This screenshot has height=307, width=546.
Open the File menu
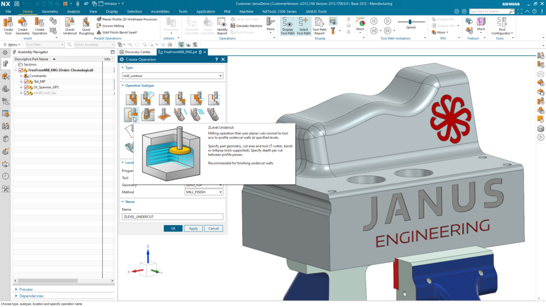click(x=9, y=11)
